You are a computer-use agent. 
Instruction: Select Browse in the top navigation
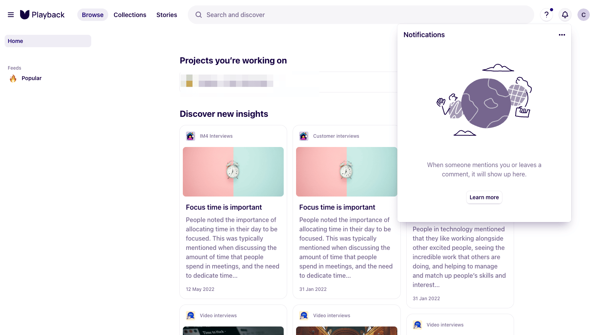tap(92, 15)
